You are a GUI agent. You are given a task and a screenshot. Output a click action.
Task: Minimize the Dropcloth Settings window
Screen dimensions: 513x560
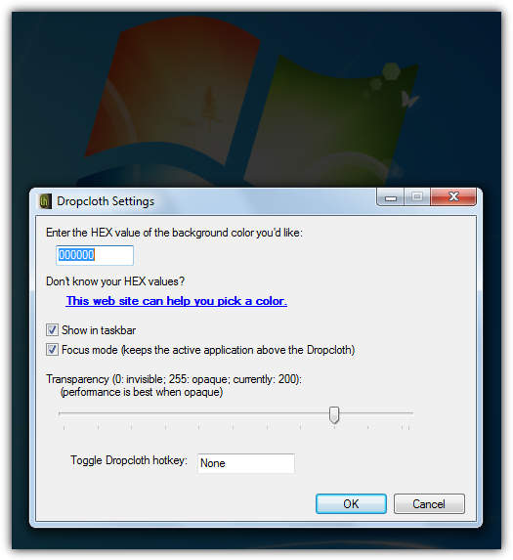[x=391, y=197]
